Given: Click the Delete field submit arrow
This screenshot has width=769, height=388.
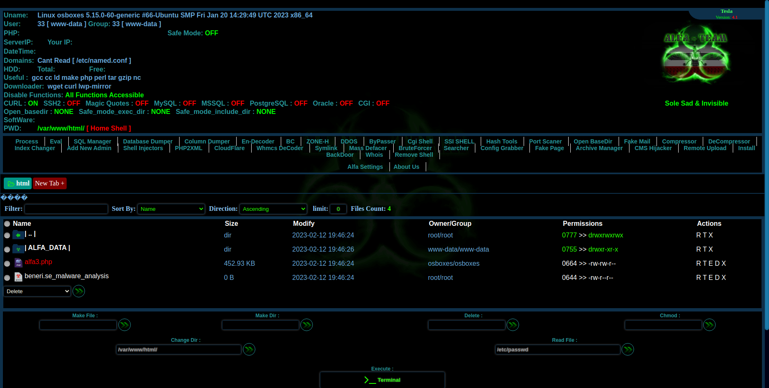Looking at the screenshot, I should tap(513, 325).
